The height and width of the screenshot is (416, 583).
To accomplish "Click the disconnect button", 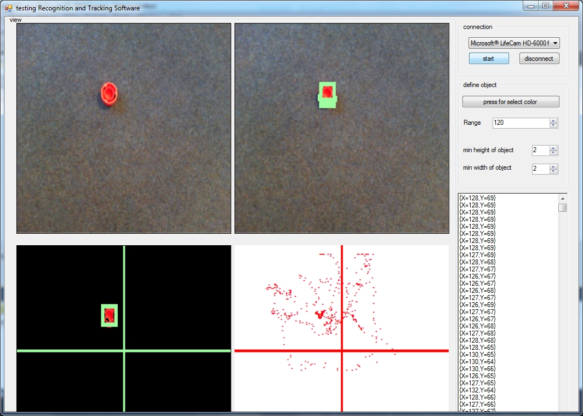I will 539,59.
